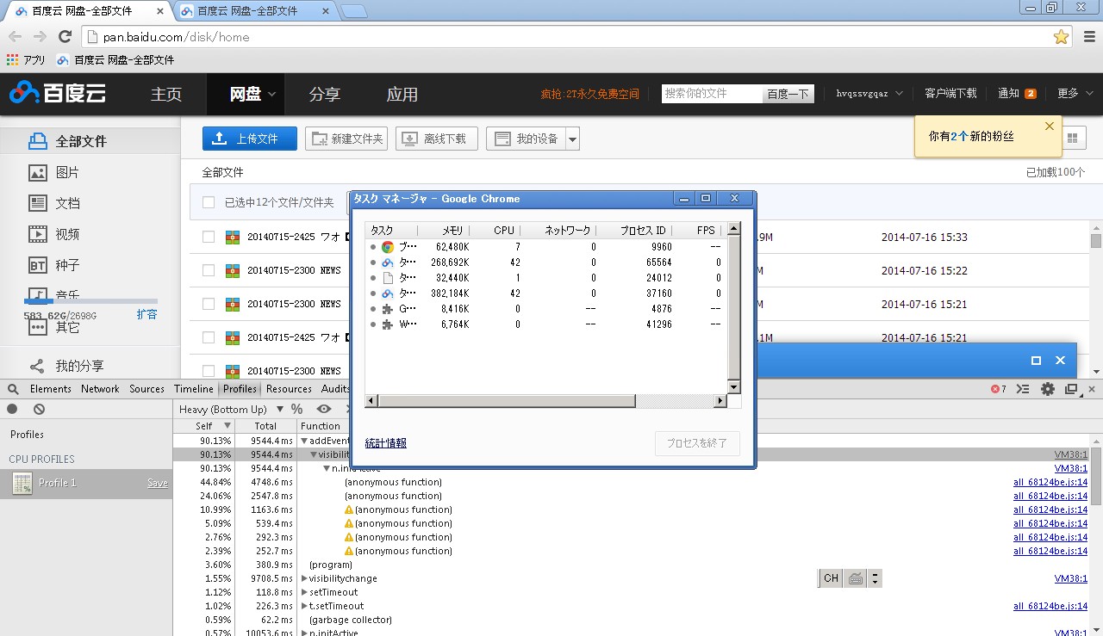1103x636 pixels.
Task: Click the 百度一下 search button
Action: pyautogui.click(x=788, y=94)
